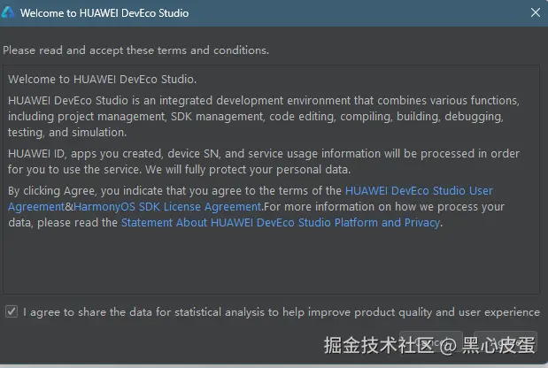Click the 'By clicking Agree' paragraph text

click(174, 190)
